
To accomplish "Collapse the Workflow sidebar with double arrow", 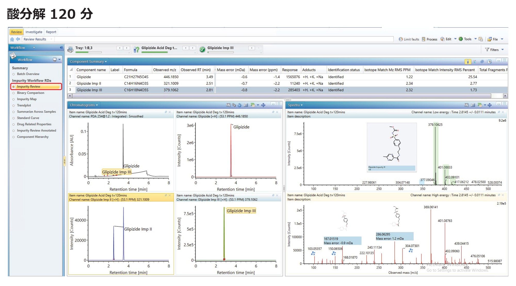I will 61,47.
